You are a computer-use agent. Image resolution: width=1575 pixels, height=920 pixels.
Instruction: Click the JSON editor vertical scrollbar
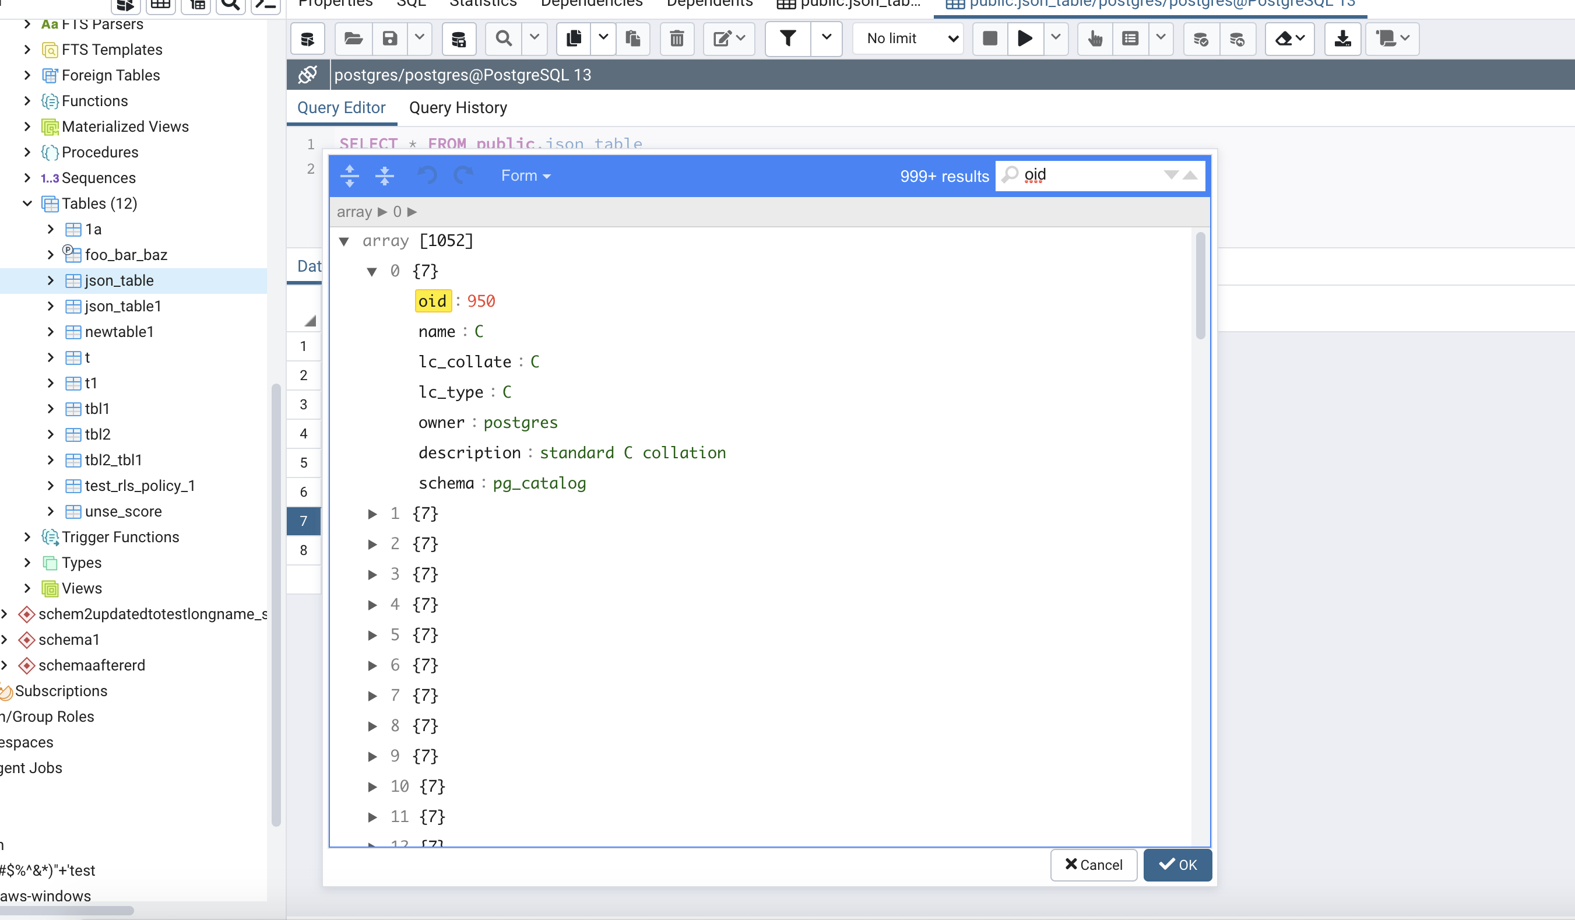click(x=1200, y=286)
